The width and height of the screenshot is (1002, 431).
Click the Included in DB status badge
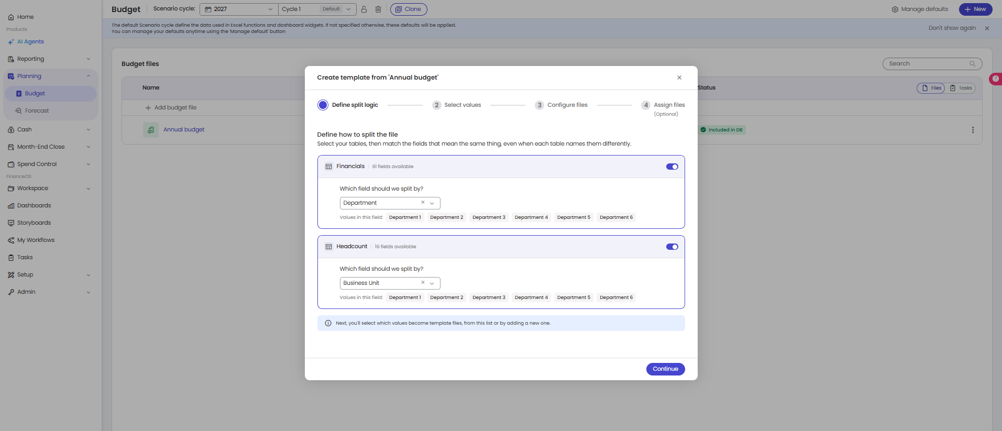coord(722,130)
